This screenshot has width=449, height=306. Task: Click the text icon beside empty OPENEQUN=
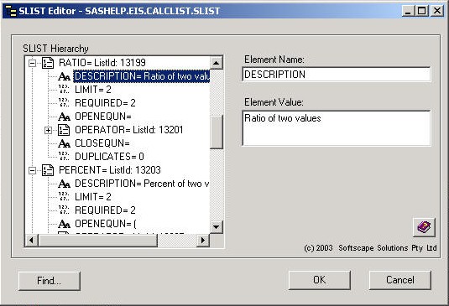coord(64,117)
